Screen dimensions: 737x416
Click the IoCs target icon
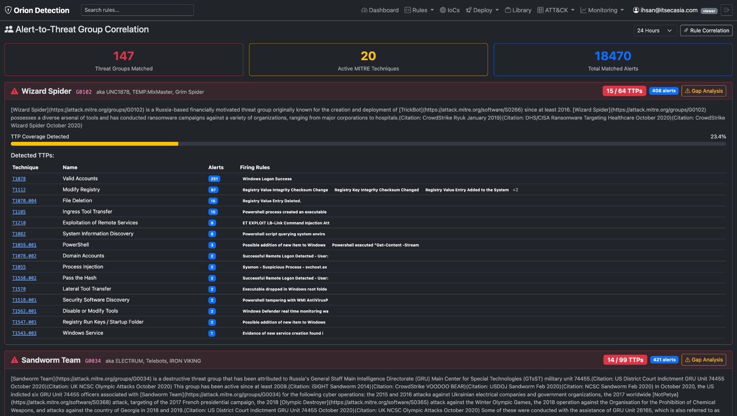pyautogui.click(x=443, y=10)
